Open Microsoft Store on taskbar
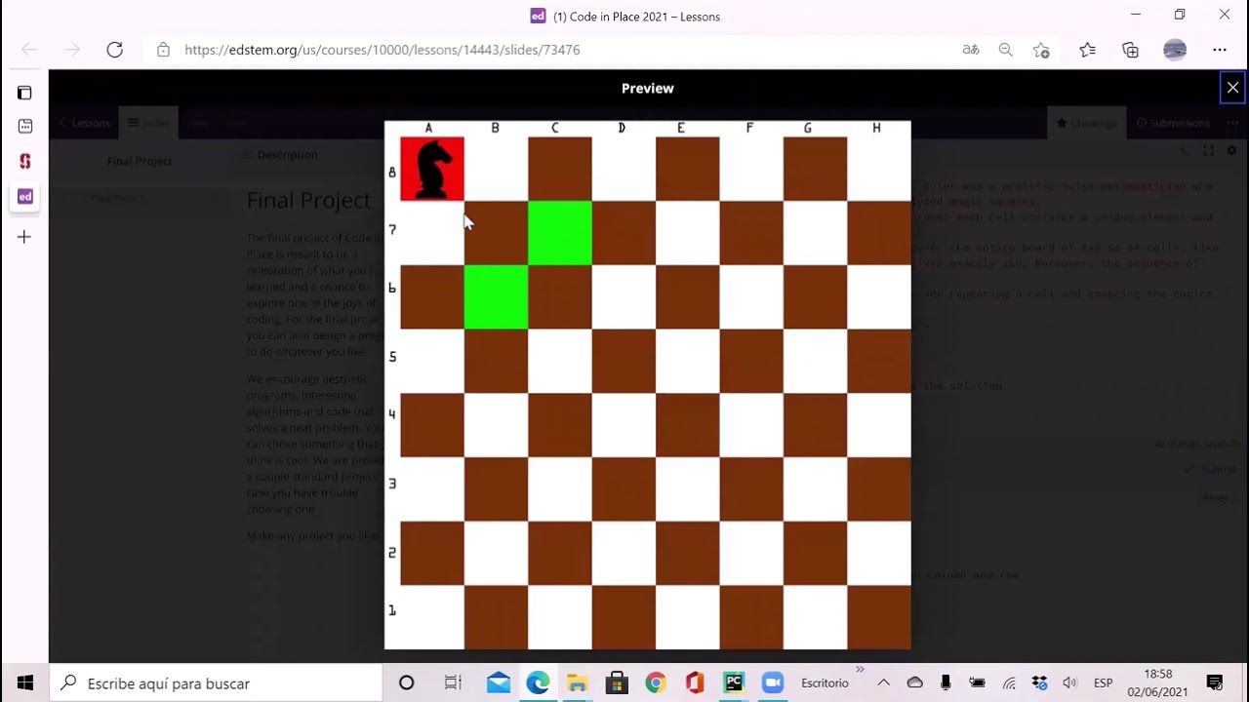Image resolution: width=1249 pixels, height=702 pixels. click(x=616, y=682)
